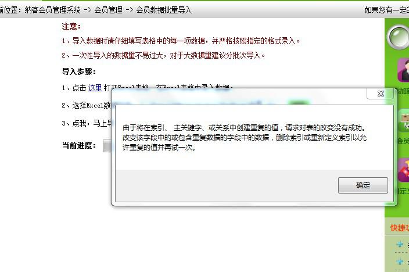
Task: Go to 会员管理 in breadcrumb
Action: [108, 10]
